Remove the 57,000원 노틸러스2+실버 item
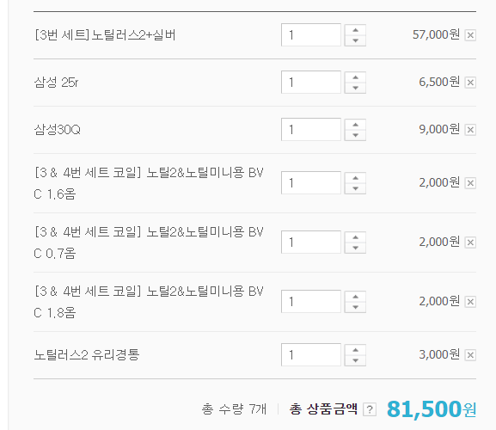The width and height of the screenshot is (496, 430). [x=470, y=35]
